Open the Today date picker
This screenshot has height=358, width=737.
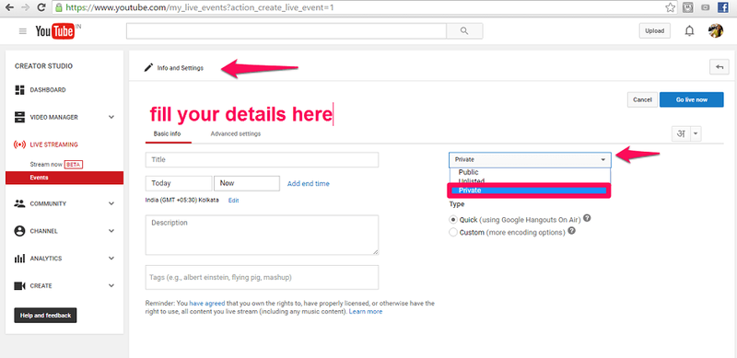coord(179,183)
